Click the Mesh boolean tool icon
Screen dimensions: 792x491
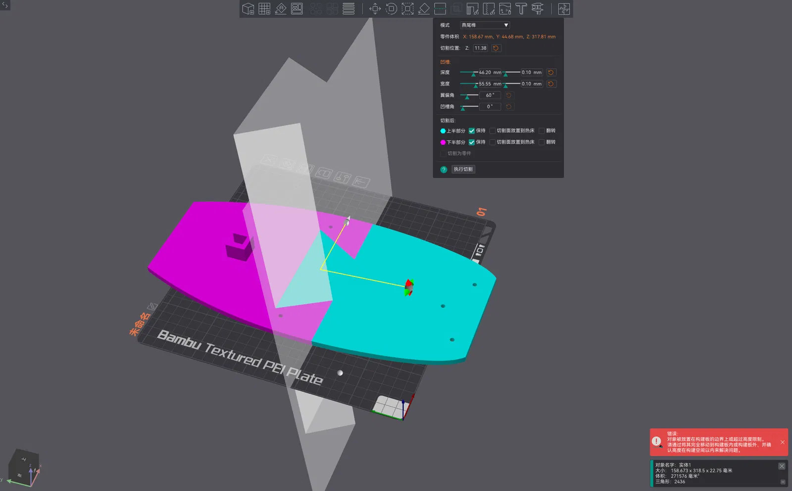coord(456,9)
